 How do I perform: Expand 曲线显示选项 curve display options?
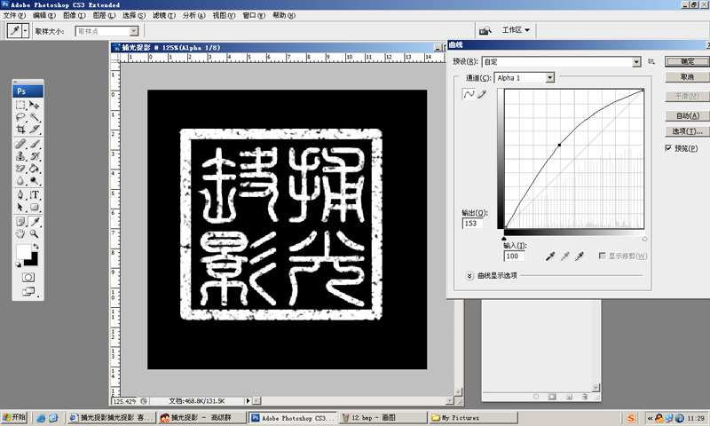pos(469,275)
